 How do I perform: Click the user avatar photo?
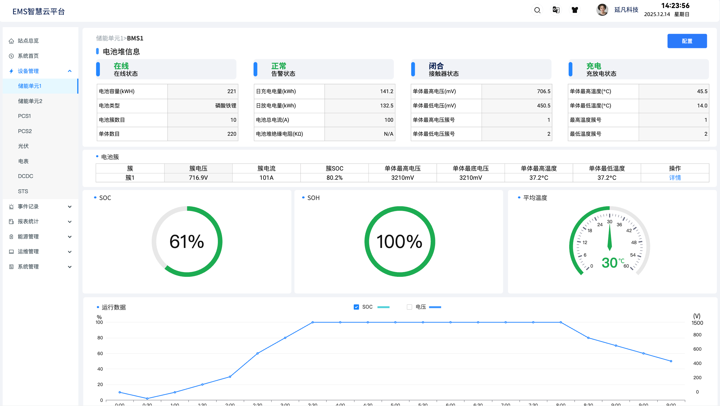click(x=602, y=10)
